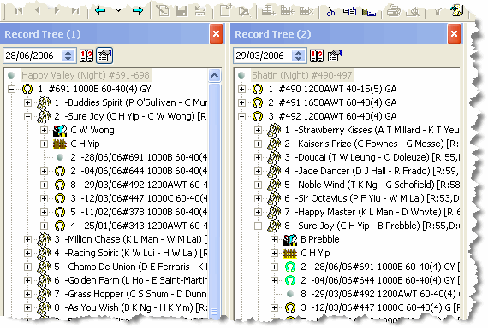
Task: Expand the B Prebble jockey node
Action: [274, 239]
